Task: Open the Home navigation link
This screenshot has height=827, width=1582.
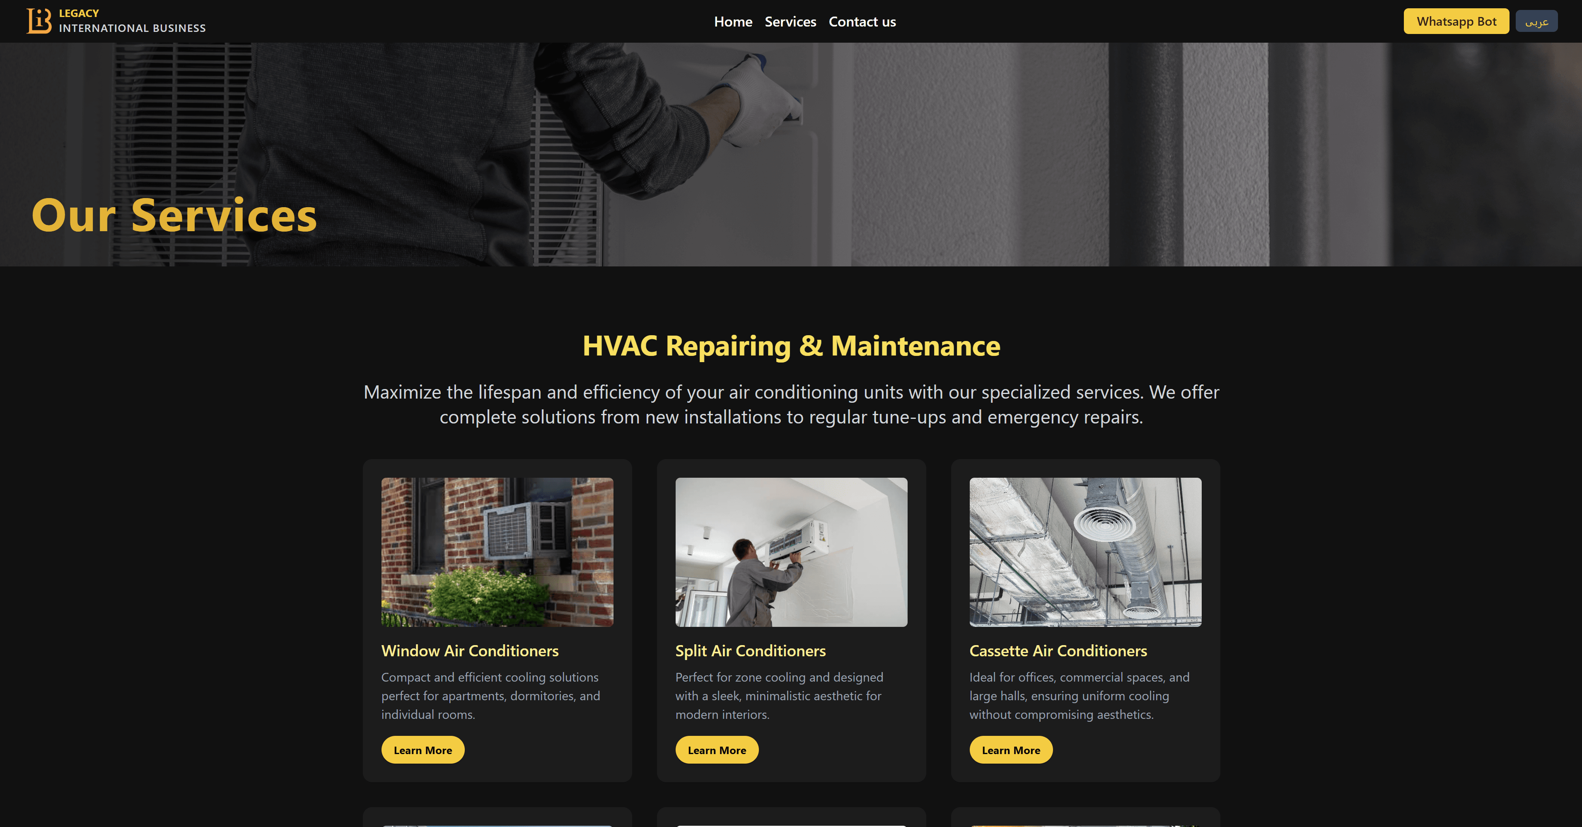Action: click(x=733, y=22)
